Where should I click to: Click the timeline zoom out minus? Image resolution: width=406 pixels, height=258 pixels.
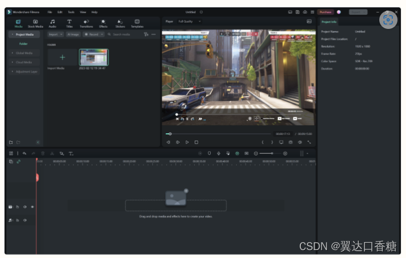coord(256,154)
